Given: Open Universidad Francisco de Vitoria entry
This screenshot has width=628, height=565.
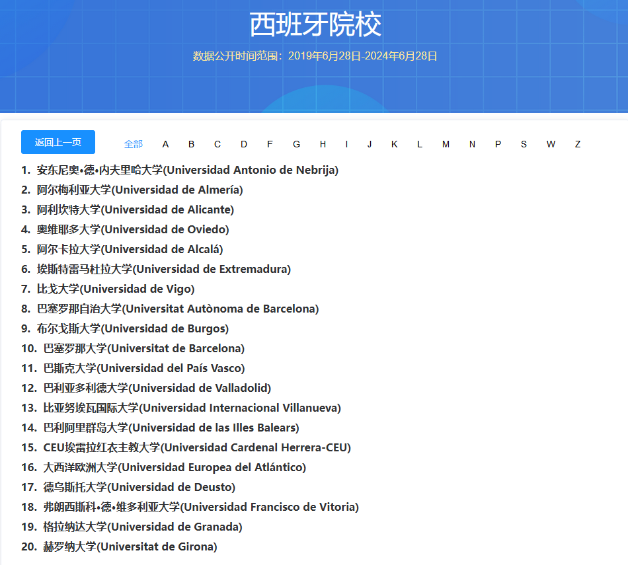Looking at the screenshot, I should coord(190,507).
